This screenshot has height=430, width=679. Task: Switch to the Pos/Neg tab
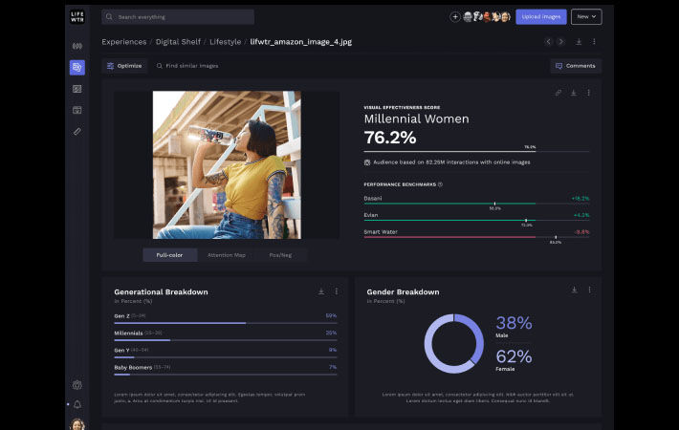coord(280,255)
